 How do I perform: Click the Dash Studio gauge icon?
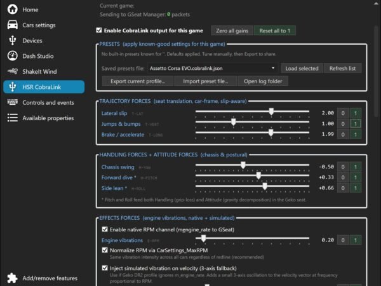coord(13,56)
